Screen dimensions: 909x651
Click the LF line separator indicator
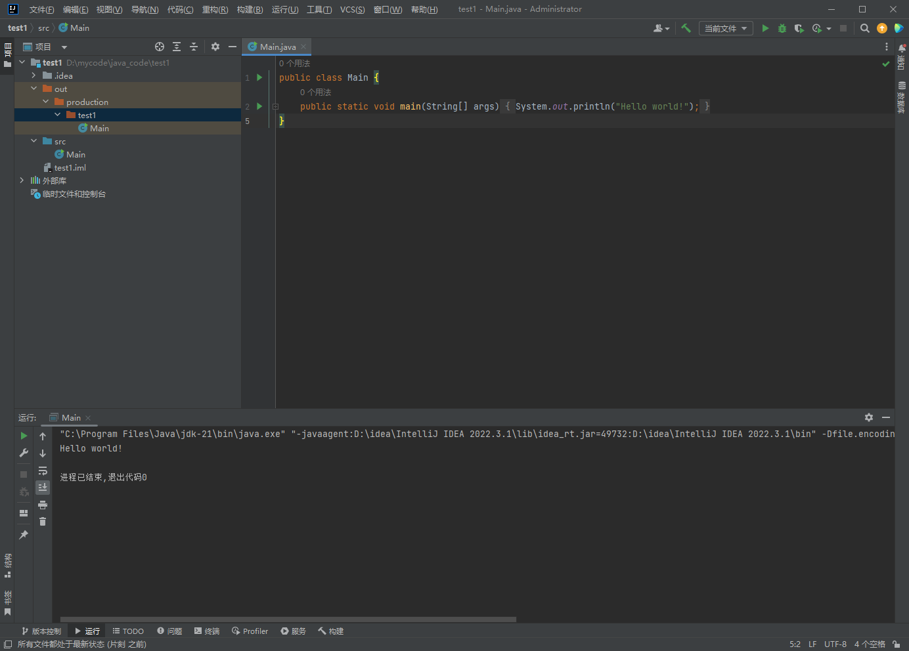[x=812, y=644]
